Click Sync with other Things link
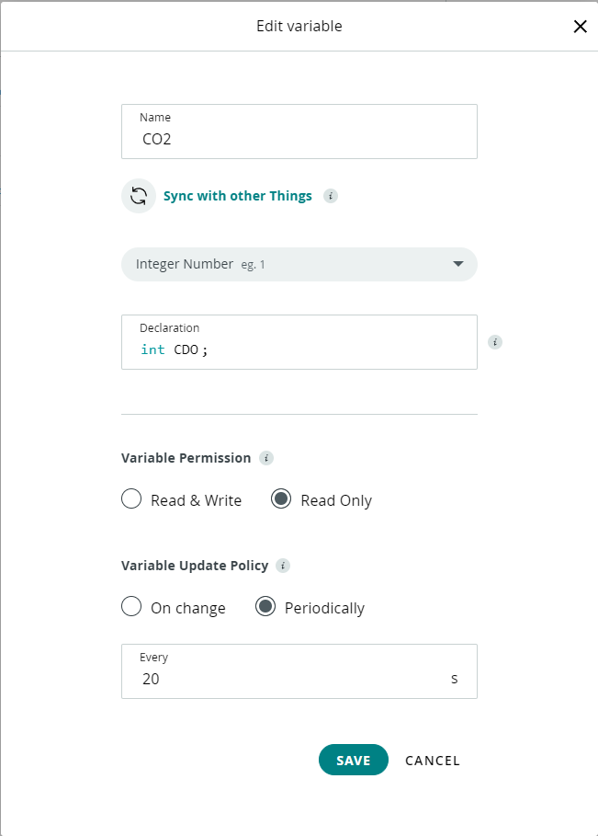The width and height of the screenshot is (598, 836). coord(237,196)
